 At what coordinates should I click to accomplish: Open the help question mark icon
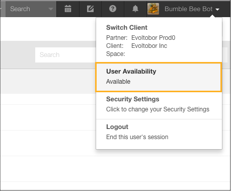pyautogui.click(x=113, y=9)
